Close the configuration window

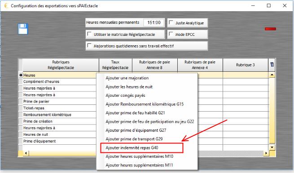click(x=285, y=6)
